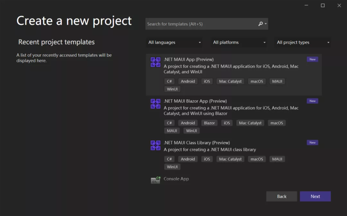Image resolution: width=347 pixels, height=216 pixels.
Task: Click the macOS tag in Class Library row
Action: click(x=257, y=159)
